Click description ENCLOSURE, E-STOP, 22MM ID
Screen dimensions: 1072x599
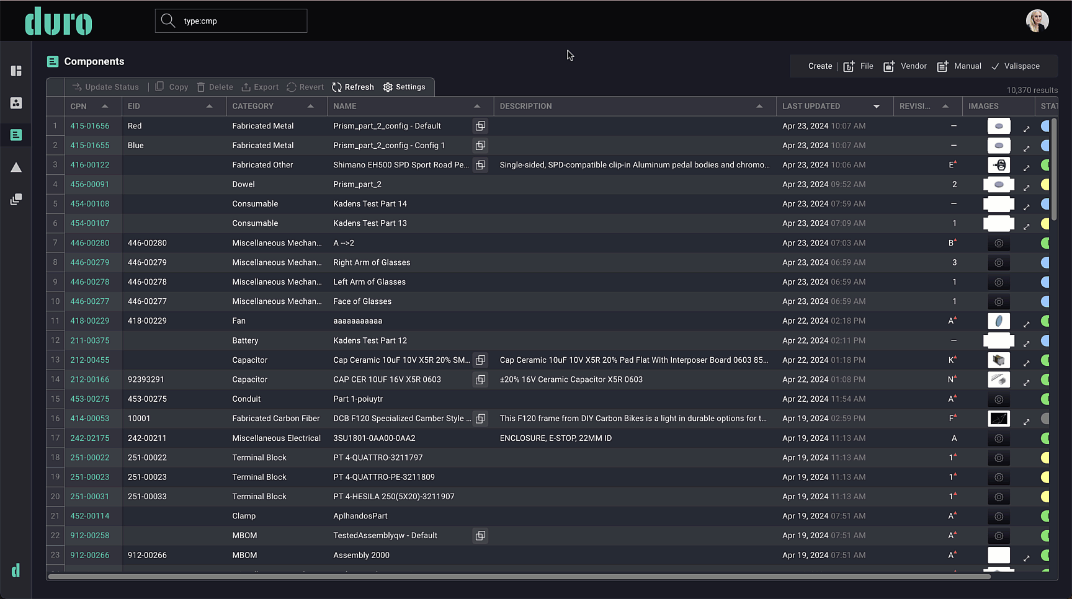pos(556,438)
